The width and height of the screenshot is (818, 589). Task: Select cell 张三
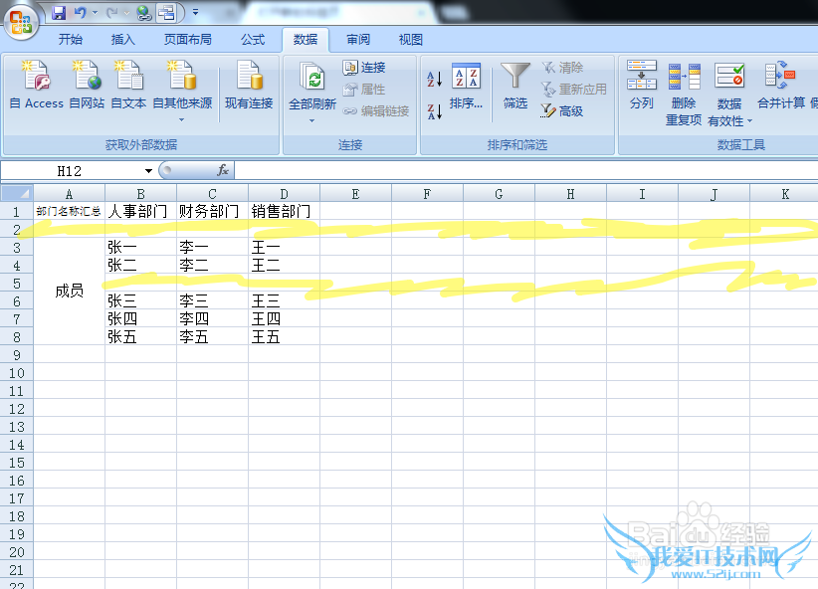point(140,301)
